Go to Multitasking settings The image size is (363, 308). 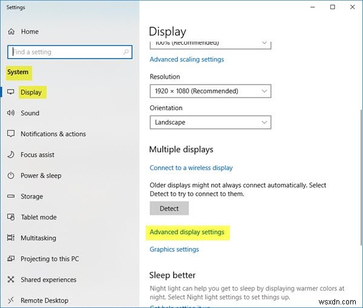click(x=39, y=238)
